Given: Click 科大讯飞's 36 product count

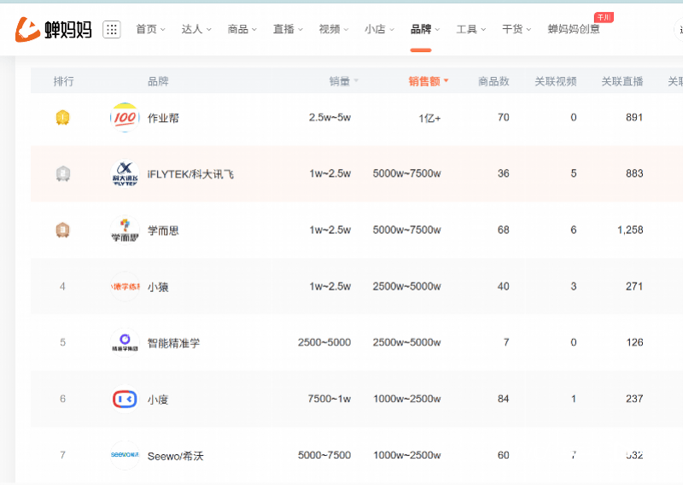Looking at the screenshot, I should (504, 173).
